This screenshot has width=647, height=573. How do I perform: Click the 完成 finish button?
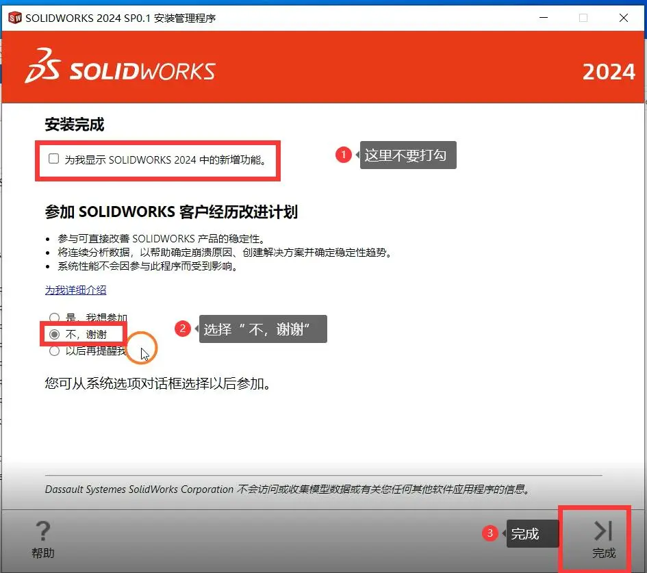[603, 539]
